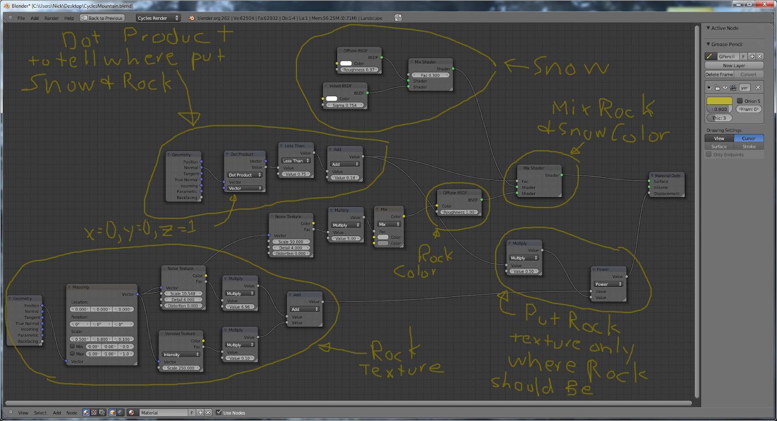Enable Onion Skinning checkbox
Viewport: 777px width, 421px height.
click(x=740, y=101)
